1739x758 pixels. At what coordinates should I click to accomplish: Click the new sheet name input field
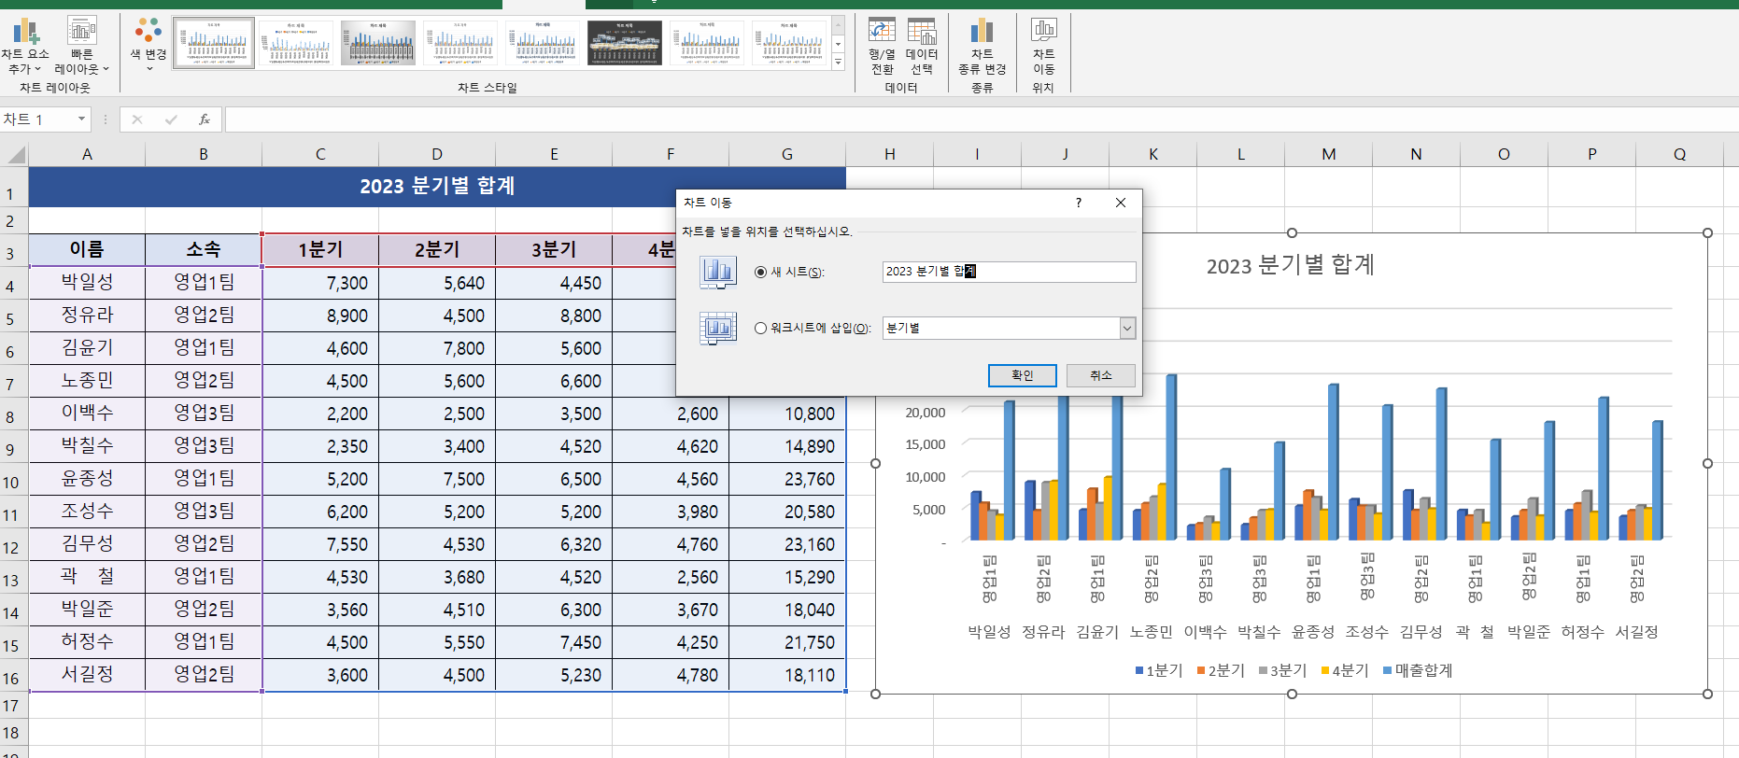[x=1009, y=272]
